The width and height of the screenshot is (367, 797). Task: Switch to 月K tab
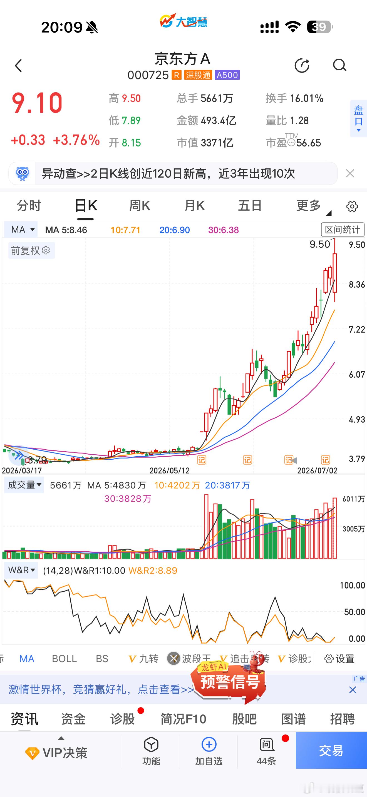click(195, 206)
